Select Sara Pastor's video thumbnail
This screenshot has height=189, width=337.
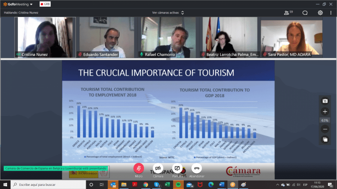point(292,37)
